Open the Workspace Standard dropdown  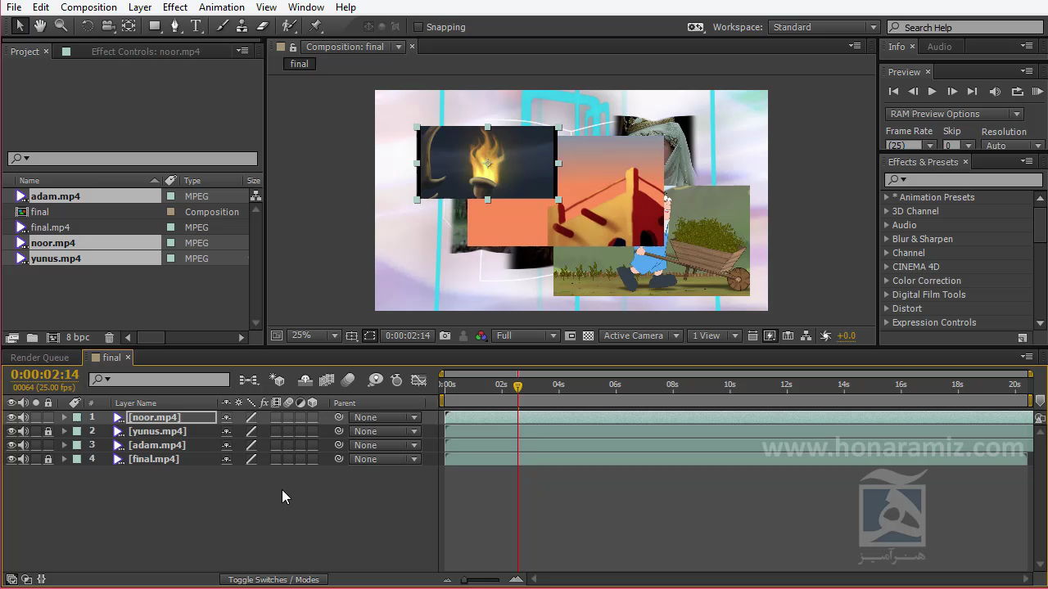(x=824, y=27)
